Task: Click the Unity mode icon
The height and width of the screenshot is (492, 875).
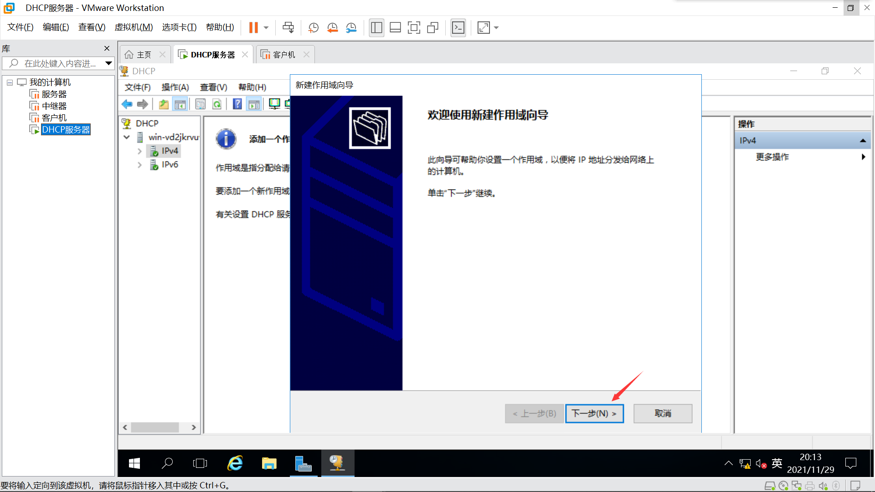Action: coord(432,28)
